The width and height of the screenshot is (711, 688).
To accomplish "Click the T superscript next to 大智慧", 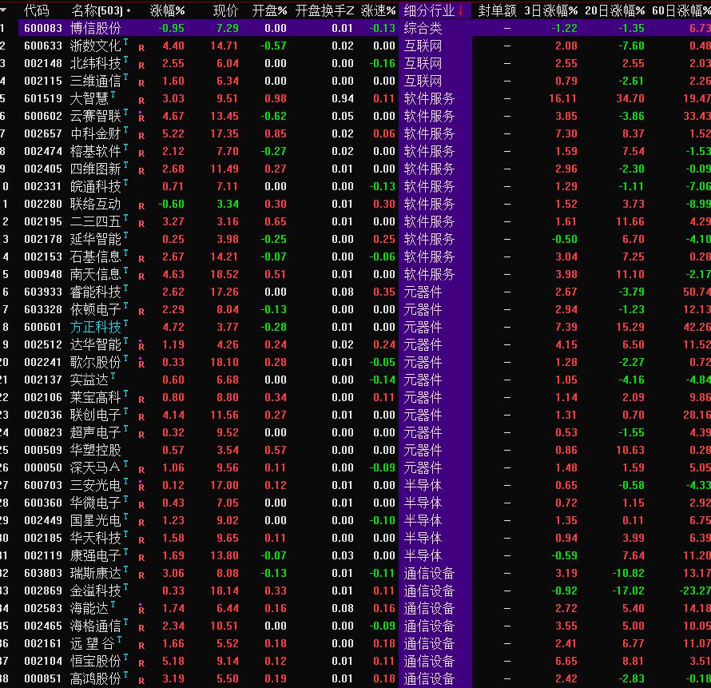I will pyautogui.click(x=114, y=96).
